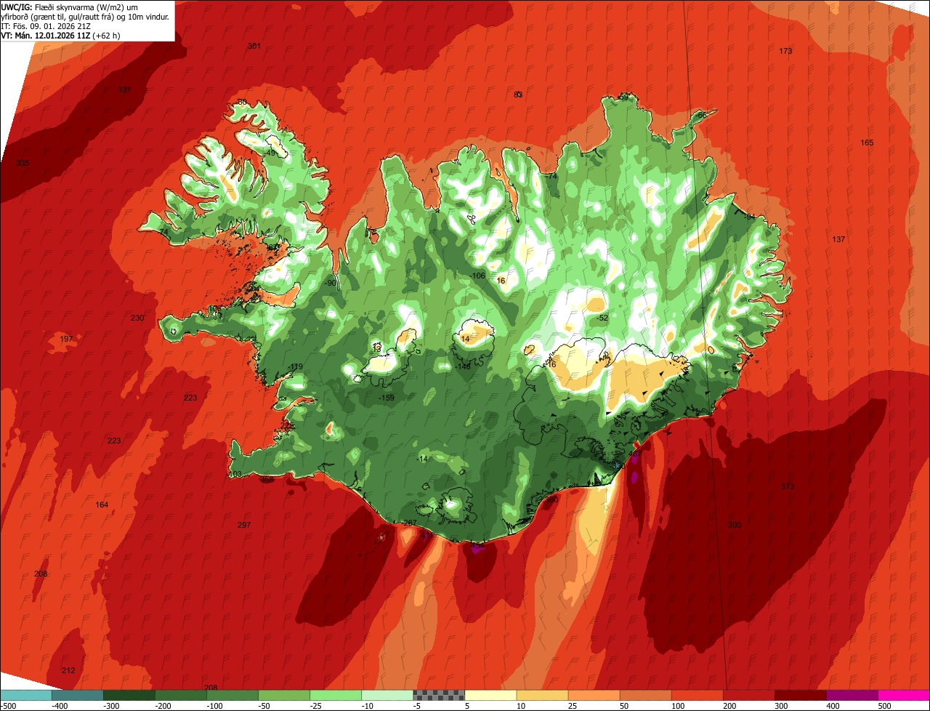
Task: Click the map value -52
Action: 602,318
